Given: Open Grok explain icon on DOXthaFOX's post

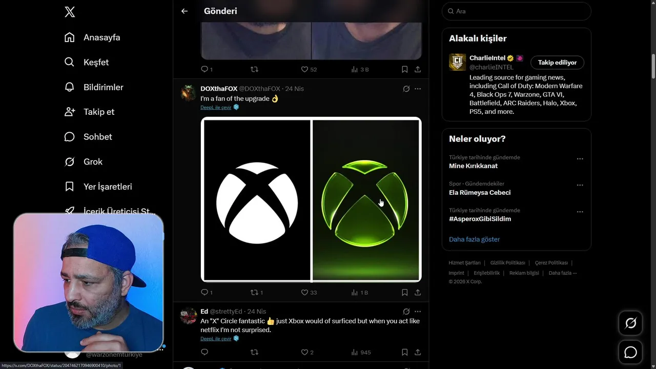Looking at the screenshot, I should tap(406, 89).
